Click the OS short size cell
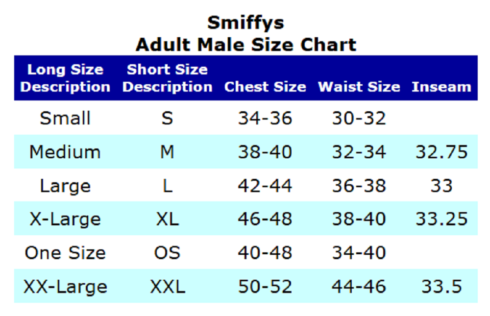Image resolution: width=490 pixels, height=316 pixels. [x=167, y=252]
